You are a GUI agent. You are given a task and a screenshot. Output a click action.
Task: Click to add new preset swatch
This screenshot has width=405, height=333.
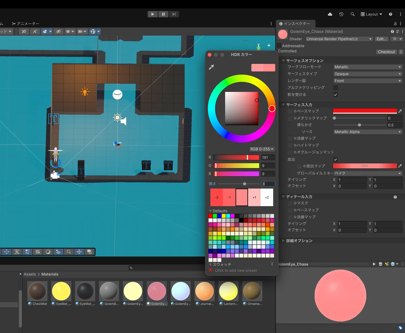tap(211, 270)
